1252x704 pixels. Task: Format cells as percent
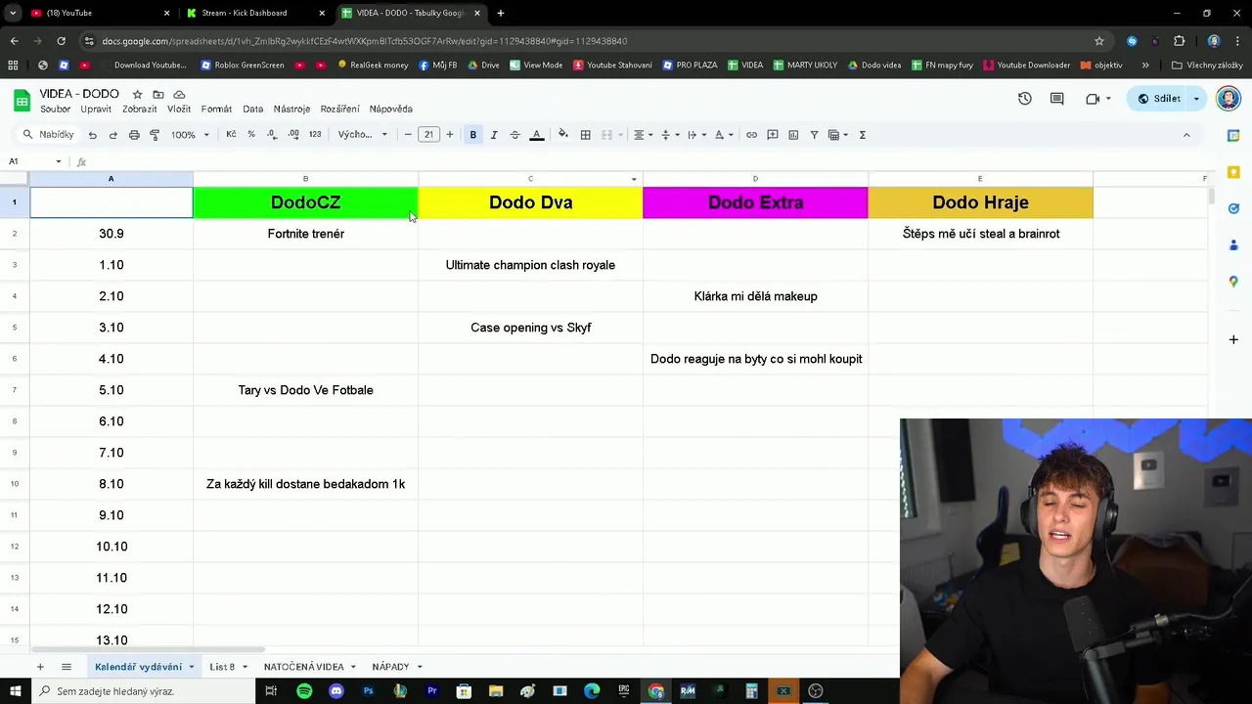coord(251,135)
